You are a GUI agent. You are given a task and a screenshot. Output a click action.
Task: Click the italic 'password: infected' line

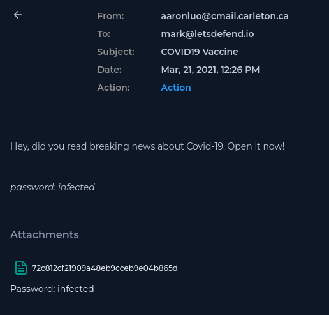[52, 187]
